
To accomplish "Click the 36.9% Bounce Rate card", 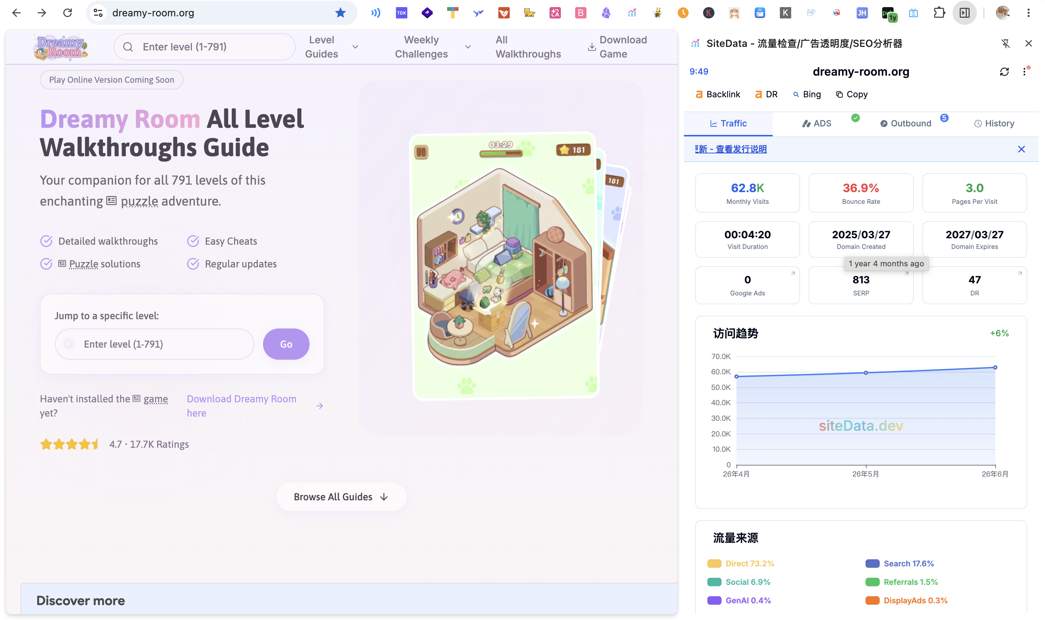I will point(861,193).
